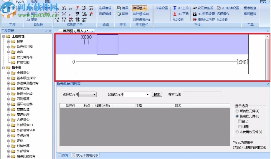Start 离线模拟
The width and height of the screenshot is (271, 159).
pos(250,14)
